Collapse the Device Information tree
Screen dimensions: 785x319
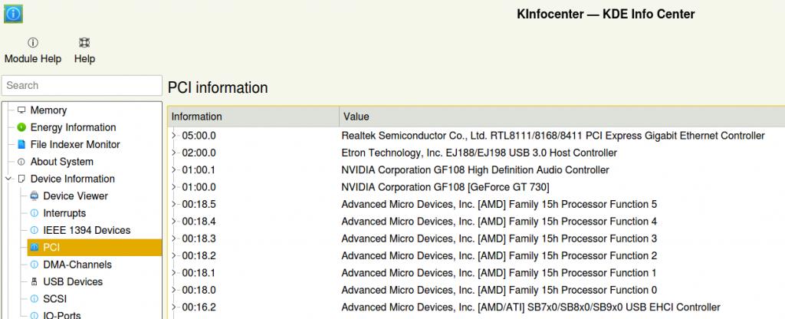(x=8, y=179)
